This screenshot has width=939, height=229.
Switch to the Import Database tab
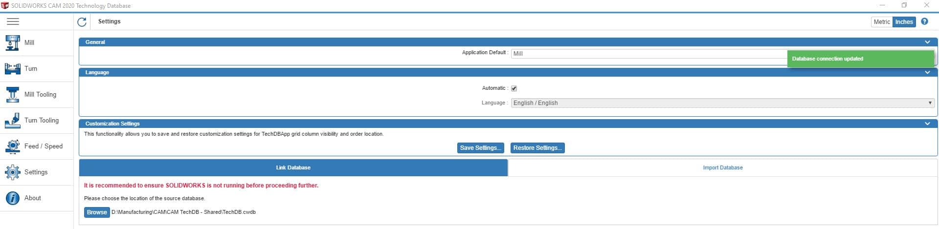coord(722,167)
